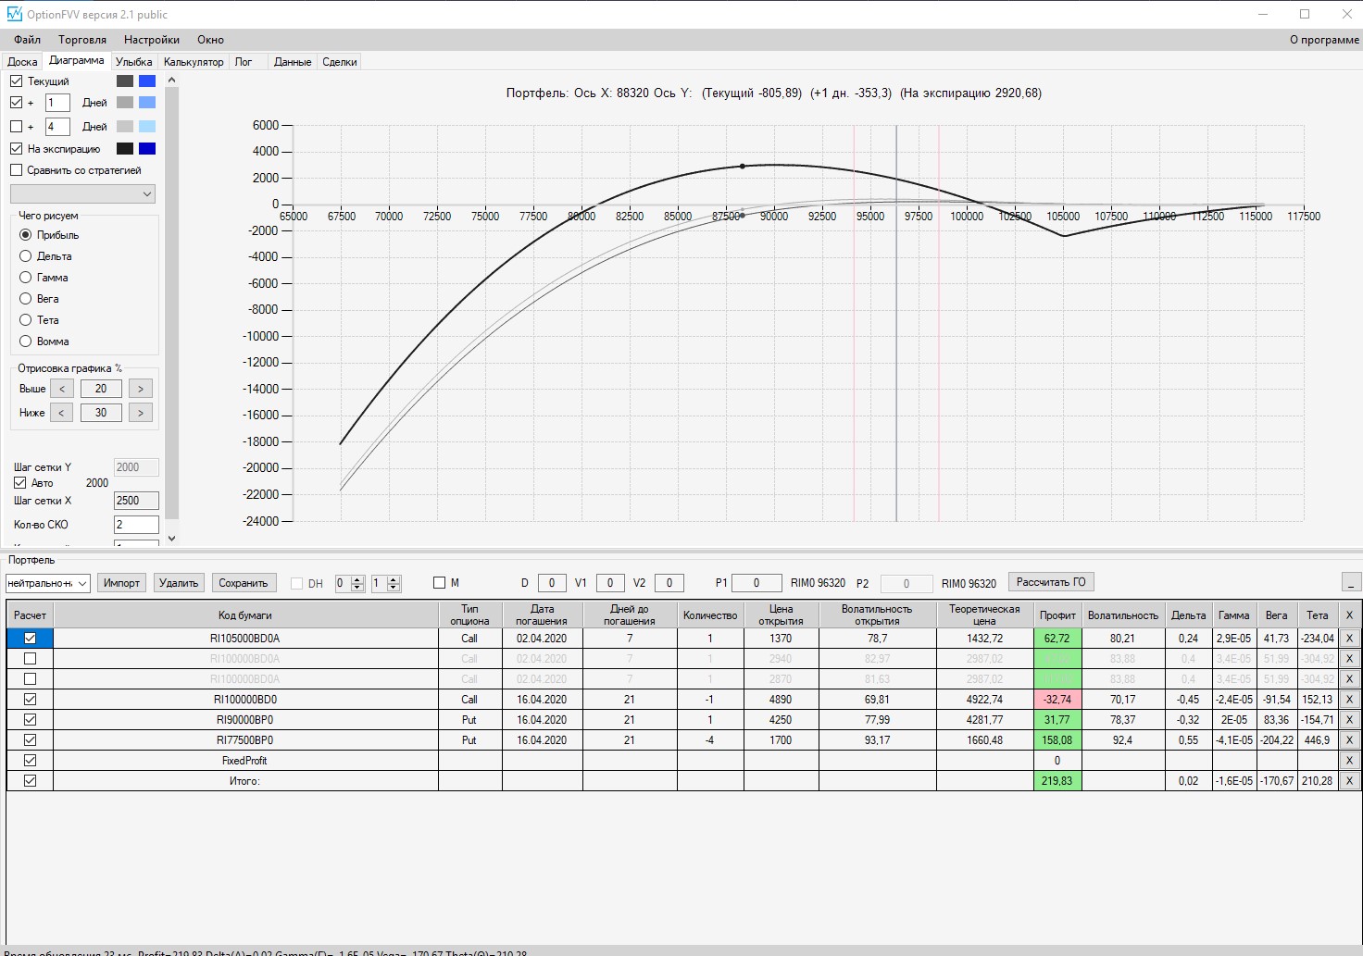This screenshot has width=1363, height=956.
Task: Open the Файл menu
Action: coord(28,40)
